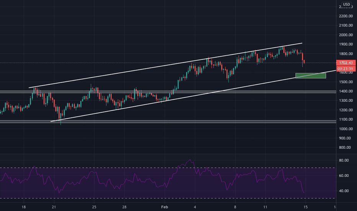
Task: Click the 1200.00 price axis label
Action: 346,110
